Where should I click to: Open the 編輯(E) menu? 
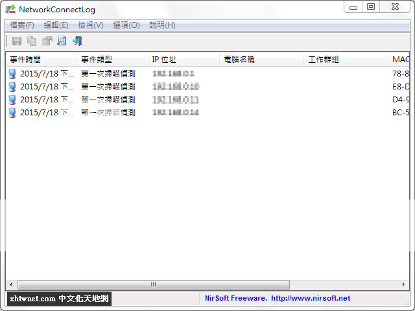[56, 25]
